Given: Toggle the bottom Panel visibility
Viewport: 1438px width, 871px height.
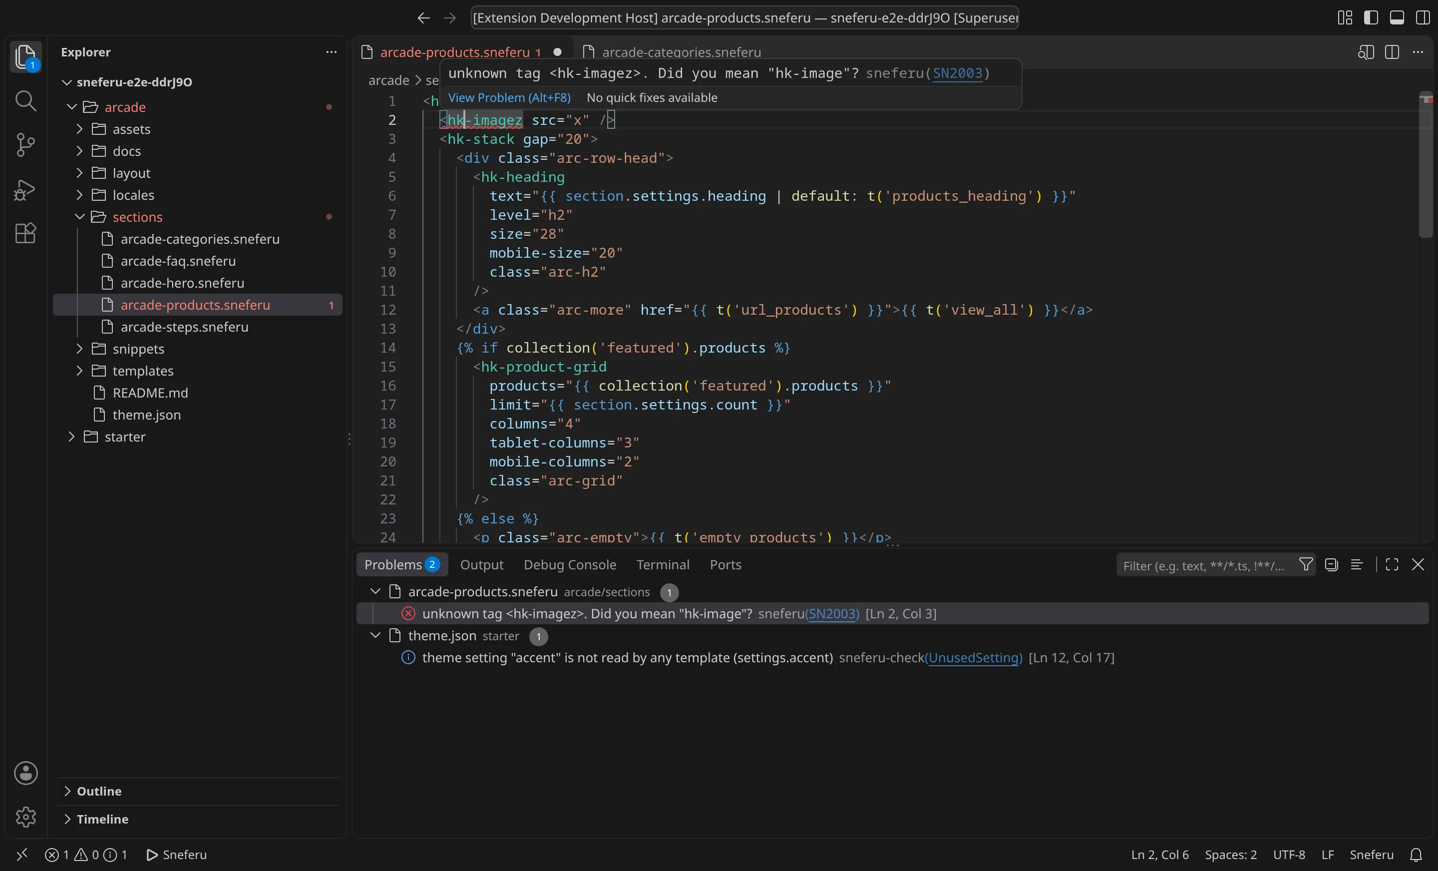Looking at the screenshot, I should tap(1397, 17).
